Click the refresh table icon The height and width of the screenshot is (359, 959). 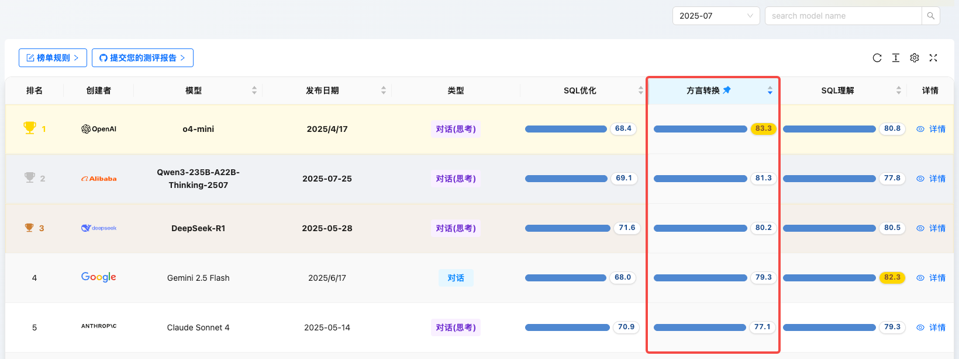877,58
